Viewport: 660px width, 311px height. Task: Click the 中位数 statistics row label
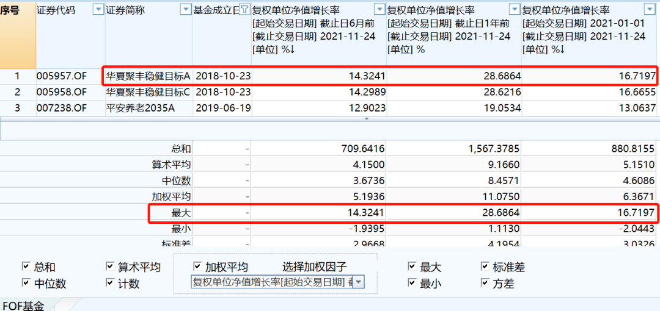point(176,181)
